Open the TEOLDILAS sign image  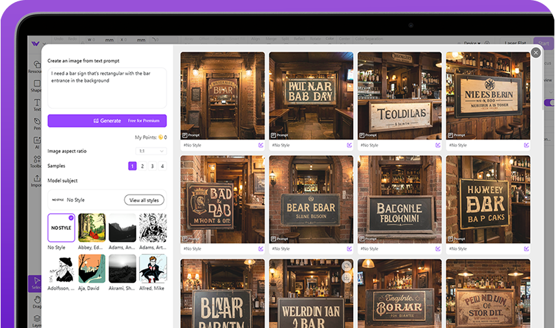[x=400, y=96]
